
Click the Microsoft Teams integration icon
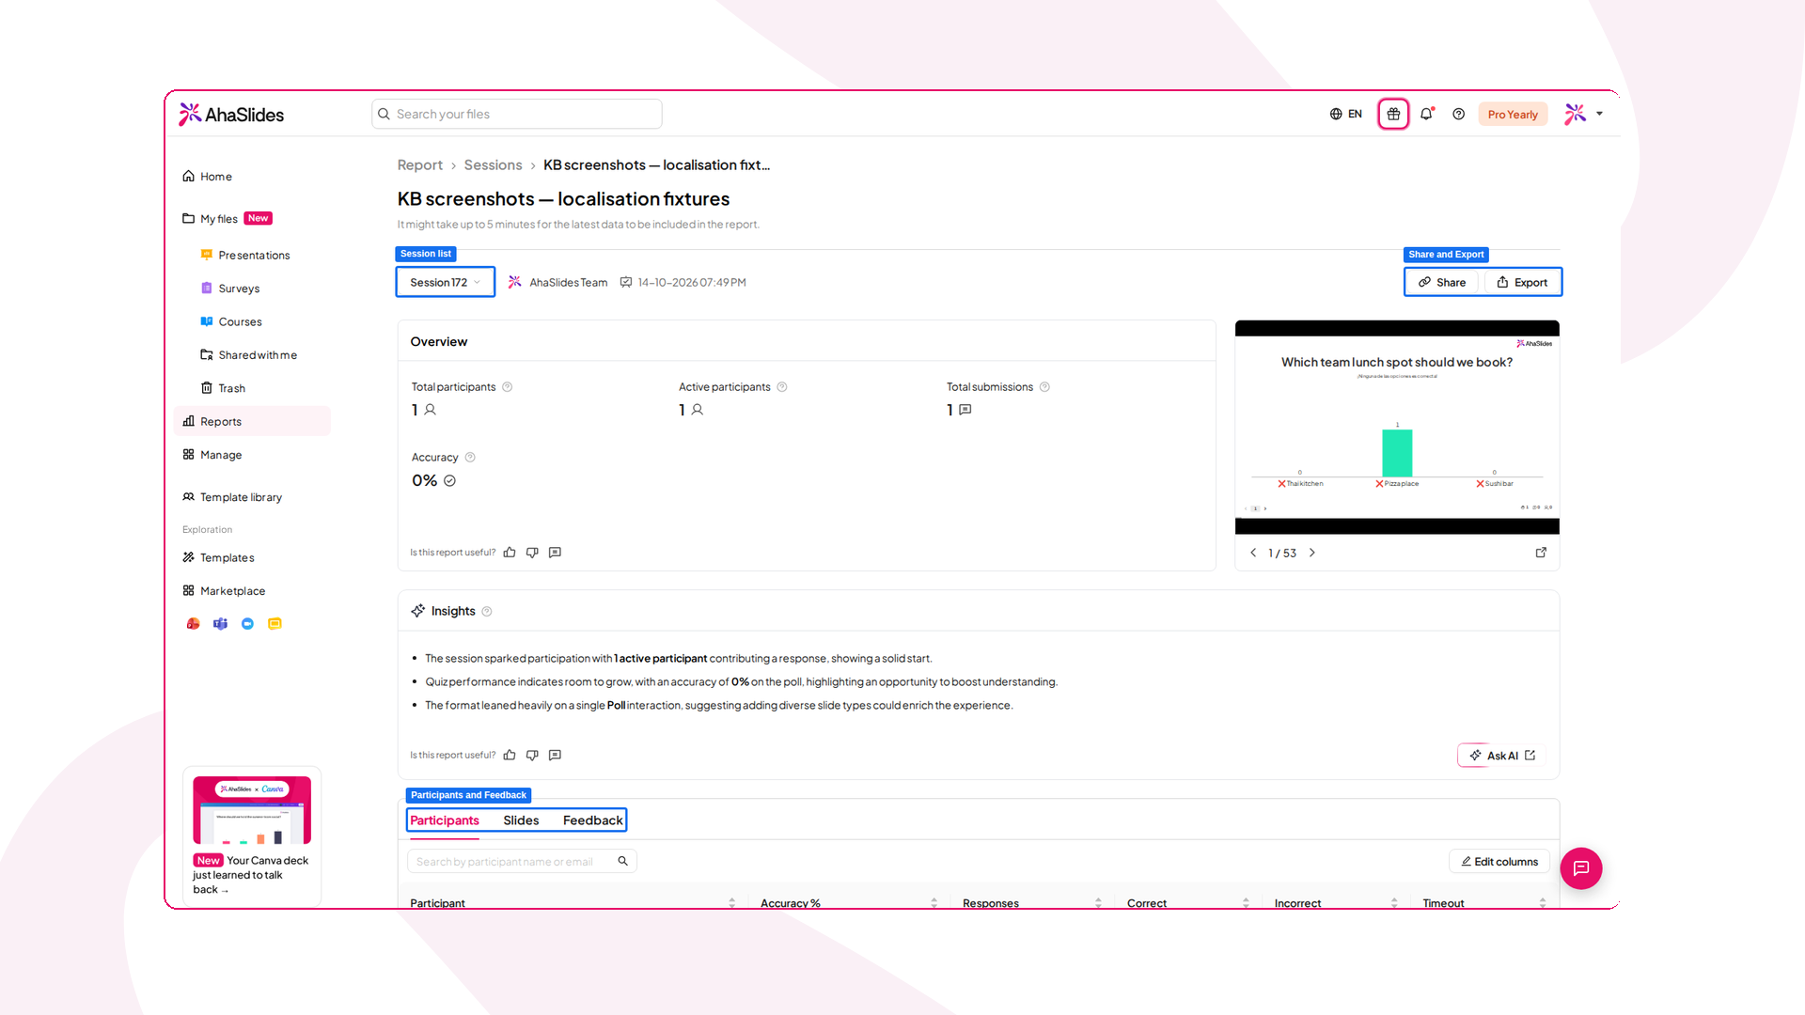[x=220, y=624]
